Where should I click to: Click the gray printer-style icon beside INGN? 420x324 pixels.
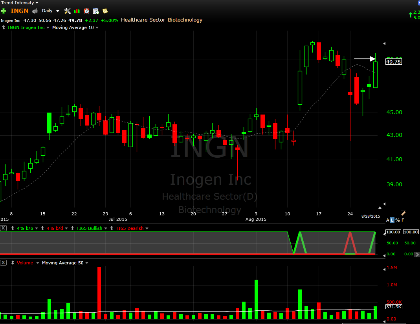pyautogui.click(x=35, y=11)
